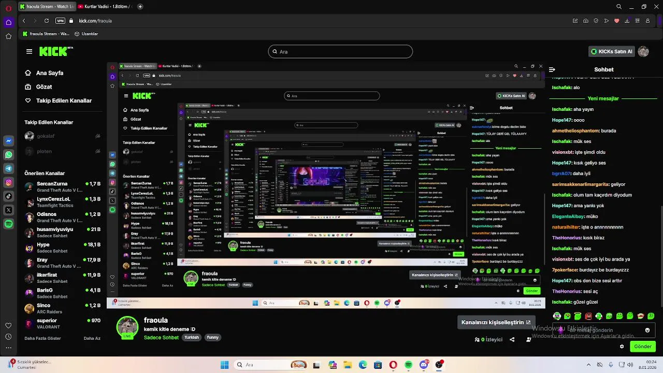Toggle the bookmark heart in the address bar
Viewport: 663px width, 373px height.
click(x=616, y=21)
